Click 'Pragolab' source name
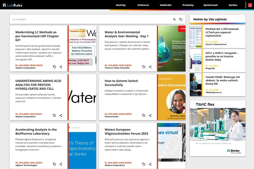The height and width of the screenshot is (169, 254). tap(210, 68)
